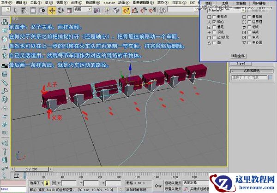Select the Select Object arrow tool
The width and height of the screenshot is (277, 193).
coord(16,11)
